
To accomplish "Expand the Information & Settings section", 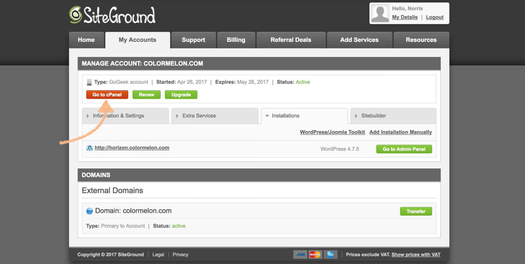I will point(125,116).
